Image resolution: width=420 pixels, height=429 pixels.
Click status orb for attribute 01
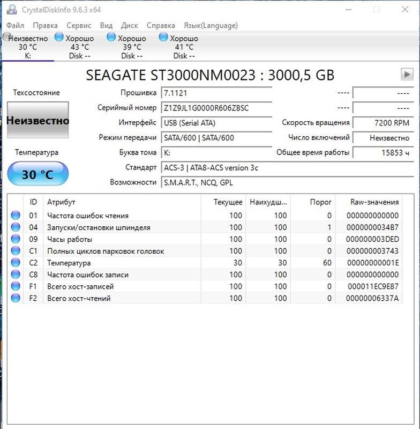pyautogui.click(x=16, y=216)
